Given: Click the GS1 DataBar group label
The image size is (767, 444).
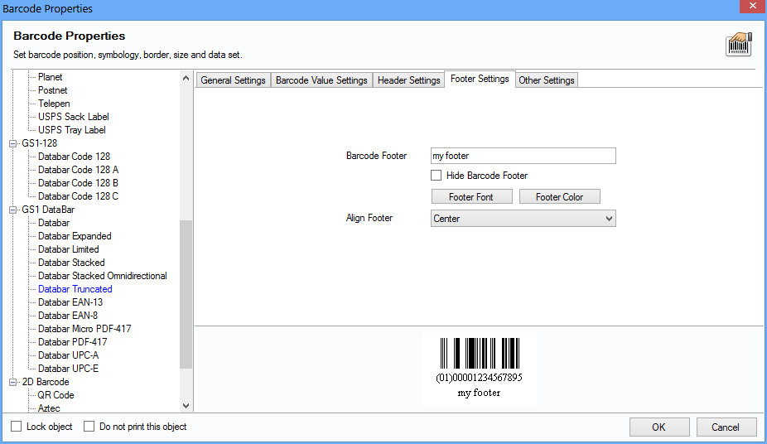Looking at the screenshot, I should (x=48, y=210).
